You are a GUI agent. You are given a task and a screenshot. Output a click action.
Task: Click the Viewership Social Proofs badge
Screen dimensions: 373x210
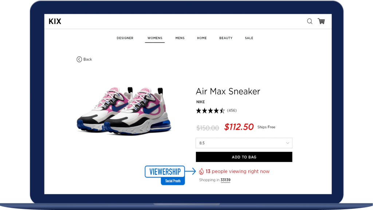(165, 175)
